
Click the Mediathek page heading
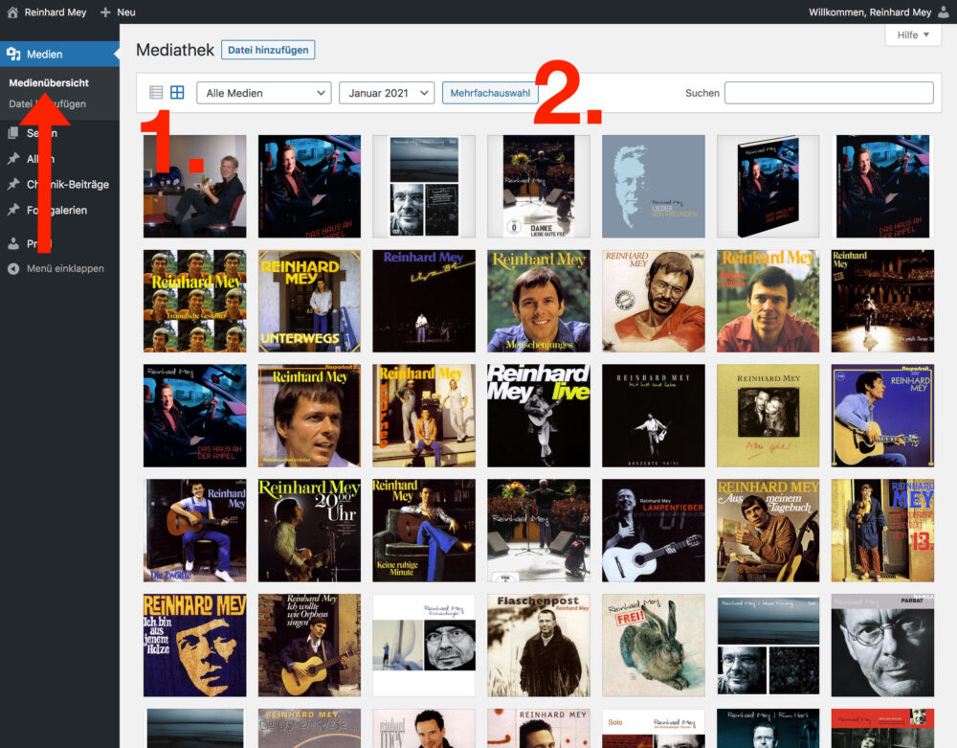[175, 50]
